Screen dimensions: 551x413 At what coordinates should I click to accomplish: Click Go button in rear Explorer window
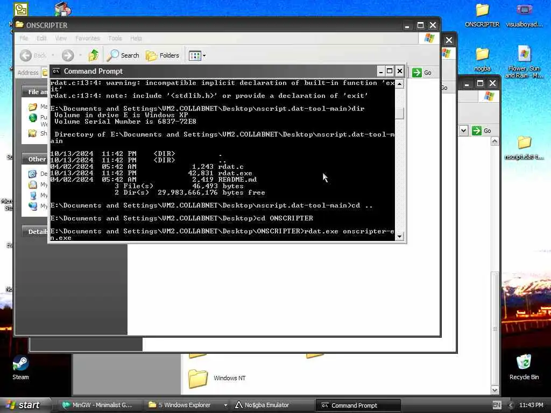482,131
